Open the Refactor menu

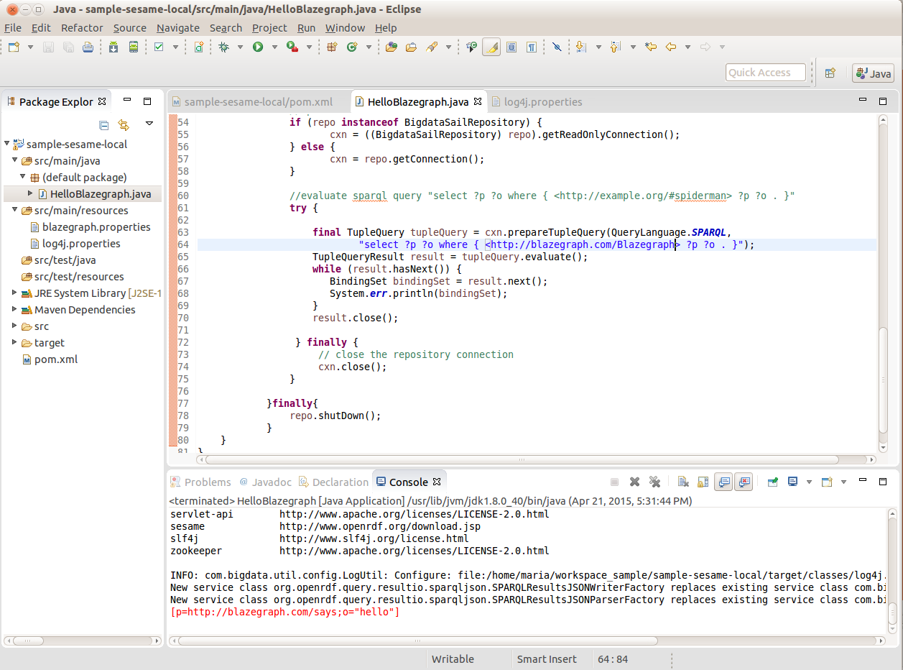[x=81, y=28]
